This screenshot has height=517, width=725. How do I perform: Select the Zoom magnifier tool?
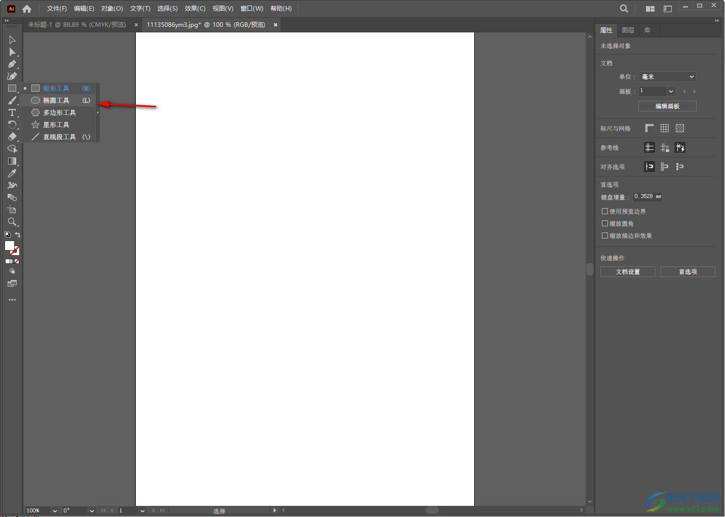click(x=12, y=222)
